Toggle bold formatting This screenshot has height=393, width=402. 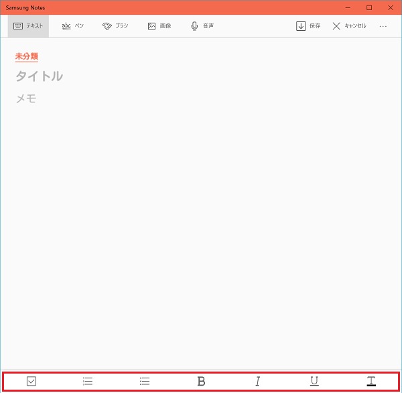tap(201, 381)
